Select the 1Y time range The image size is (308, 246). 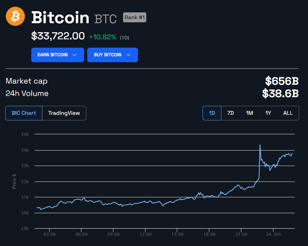click(x=268, y=113)
